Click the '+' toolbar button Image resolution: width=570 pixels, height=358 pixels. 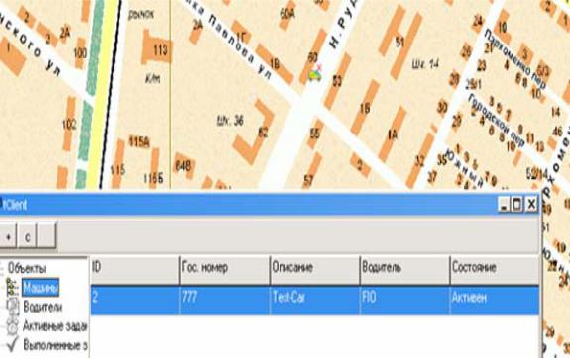[x=8, y=235]
